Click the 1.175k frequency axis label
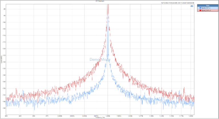 (181, 116)
